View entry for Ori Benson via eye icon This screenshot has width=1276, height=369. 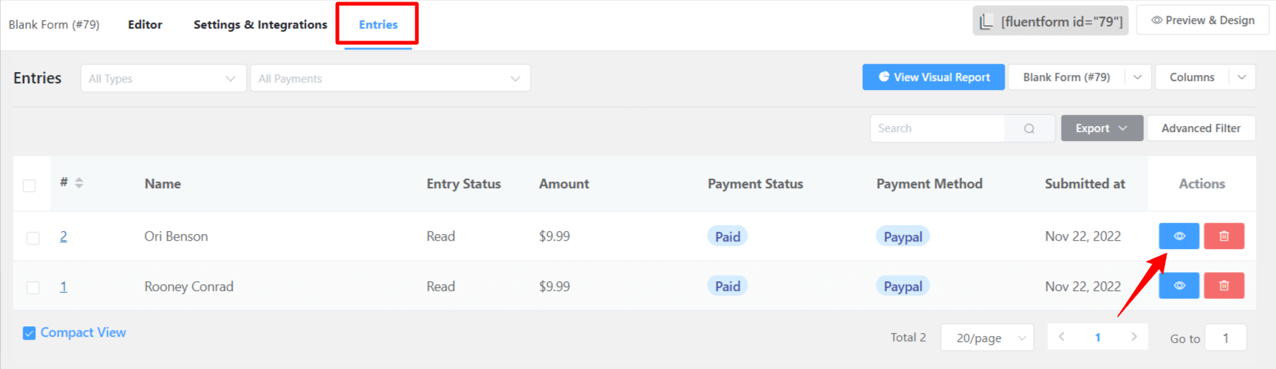point(1179,236)
